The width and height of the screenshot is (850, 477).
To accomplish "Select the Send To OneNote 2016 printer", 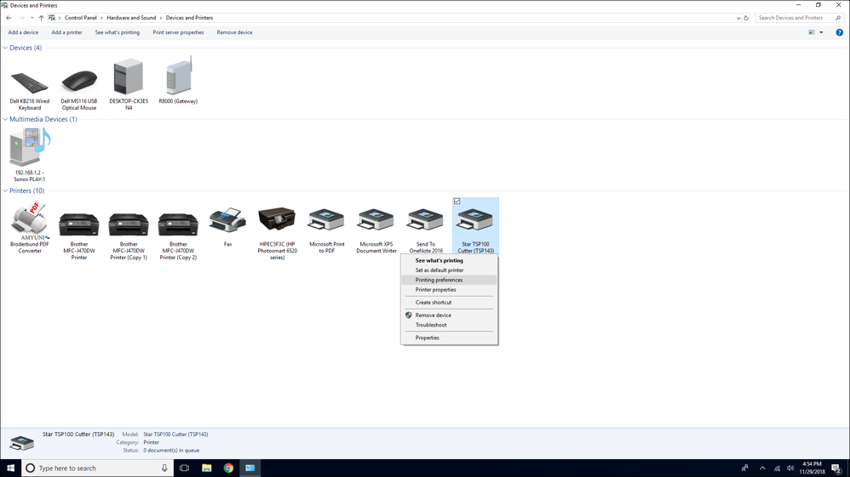I will tap(426, 220).
